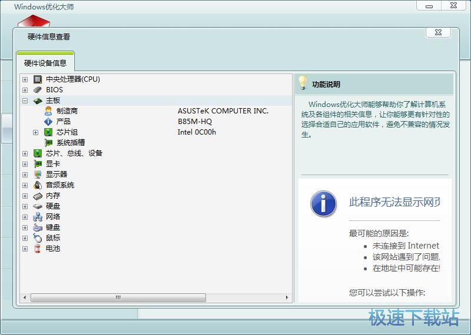Expand the 芯片组 sub-node
This screenshot has height=335, width=471.
(x=35, y=132)
